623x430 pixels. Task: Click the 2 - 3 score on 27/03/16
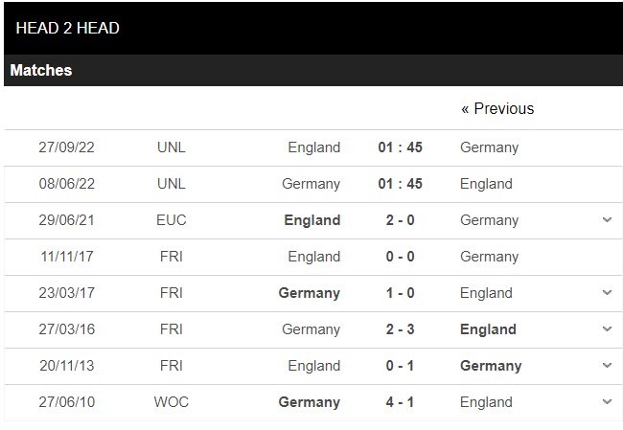tap(400, 329)
